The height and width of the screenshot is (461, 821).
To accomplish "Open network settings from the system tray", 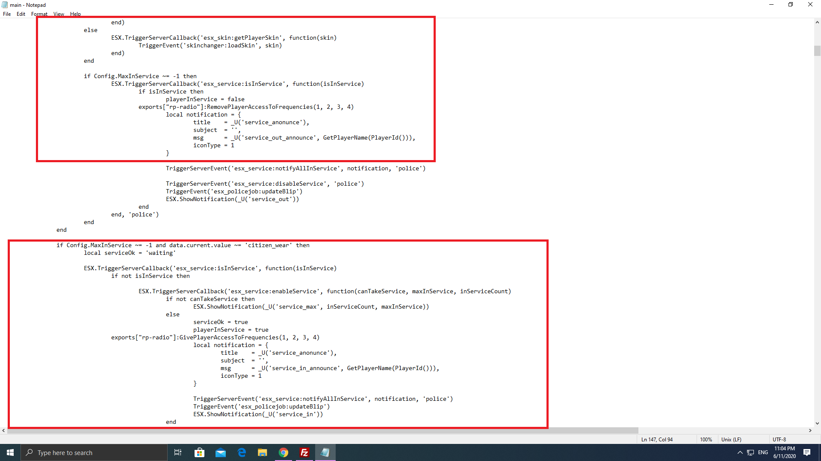I will (x=750, y=452).
